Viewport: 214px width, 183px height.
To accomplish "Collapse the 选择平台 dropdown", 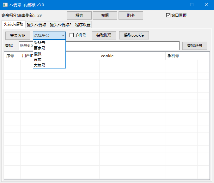I will (49, 35).
